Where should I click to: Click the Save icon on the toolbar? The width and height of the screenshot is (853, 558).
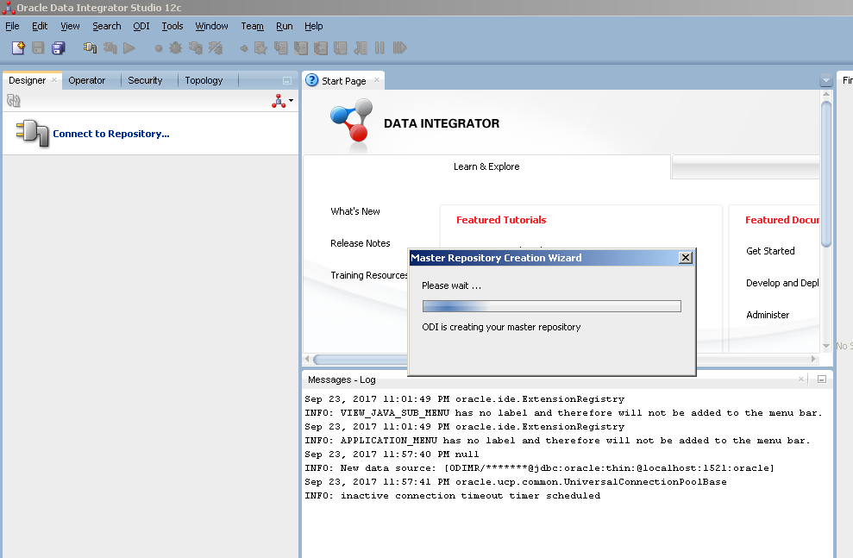click(x=37, y=47)
